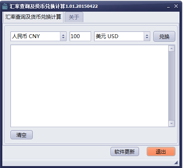Expand the source currency list using its arrow
183x168 pixels.
(63, 36)
